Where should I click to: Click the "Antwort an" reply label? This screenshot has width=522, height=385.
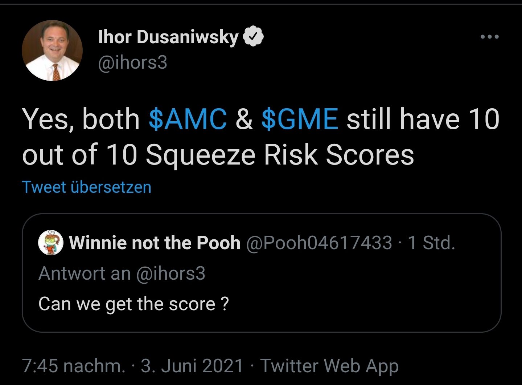(84, 273)
